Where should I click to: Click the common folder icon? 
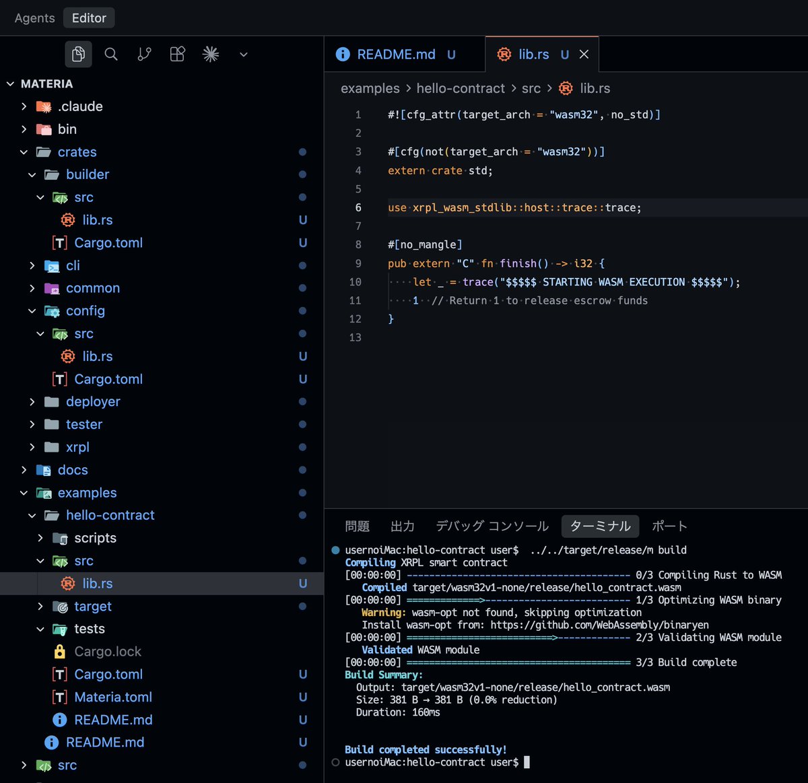click(52, 288)
